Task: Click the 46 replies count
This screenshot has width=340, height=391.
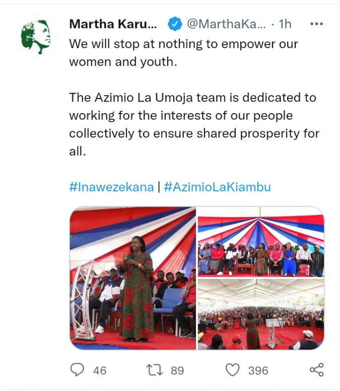Action: point(100,370)
